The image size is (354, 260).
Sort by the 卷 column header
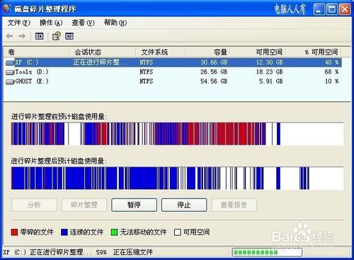[36, 52]
